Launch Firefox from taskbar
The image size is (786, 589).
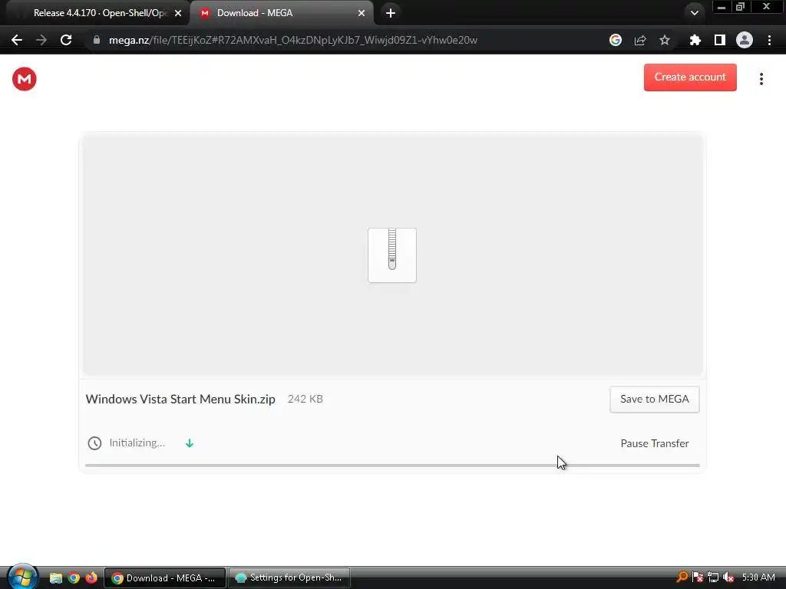(91, 578)
